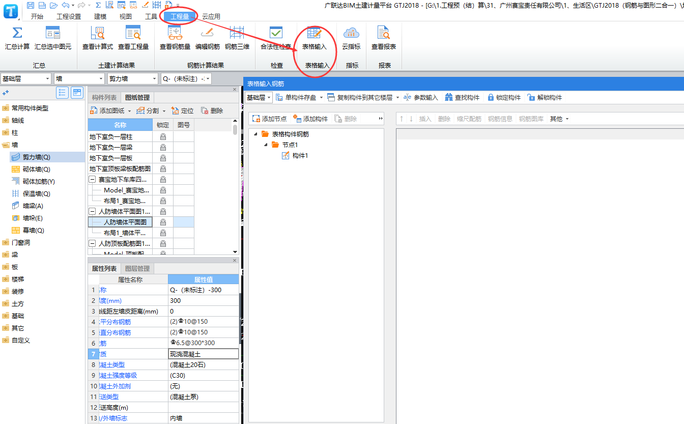Click the 查看钢筋量 glasses icon
Viewport: 684px width, 424px height.
[x=175, y=33]
